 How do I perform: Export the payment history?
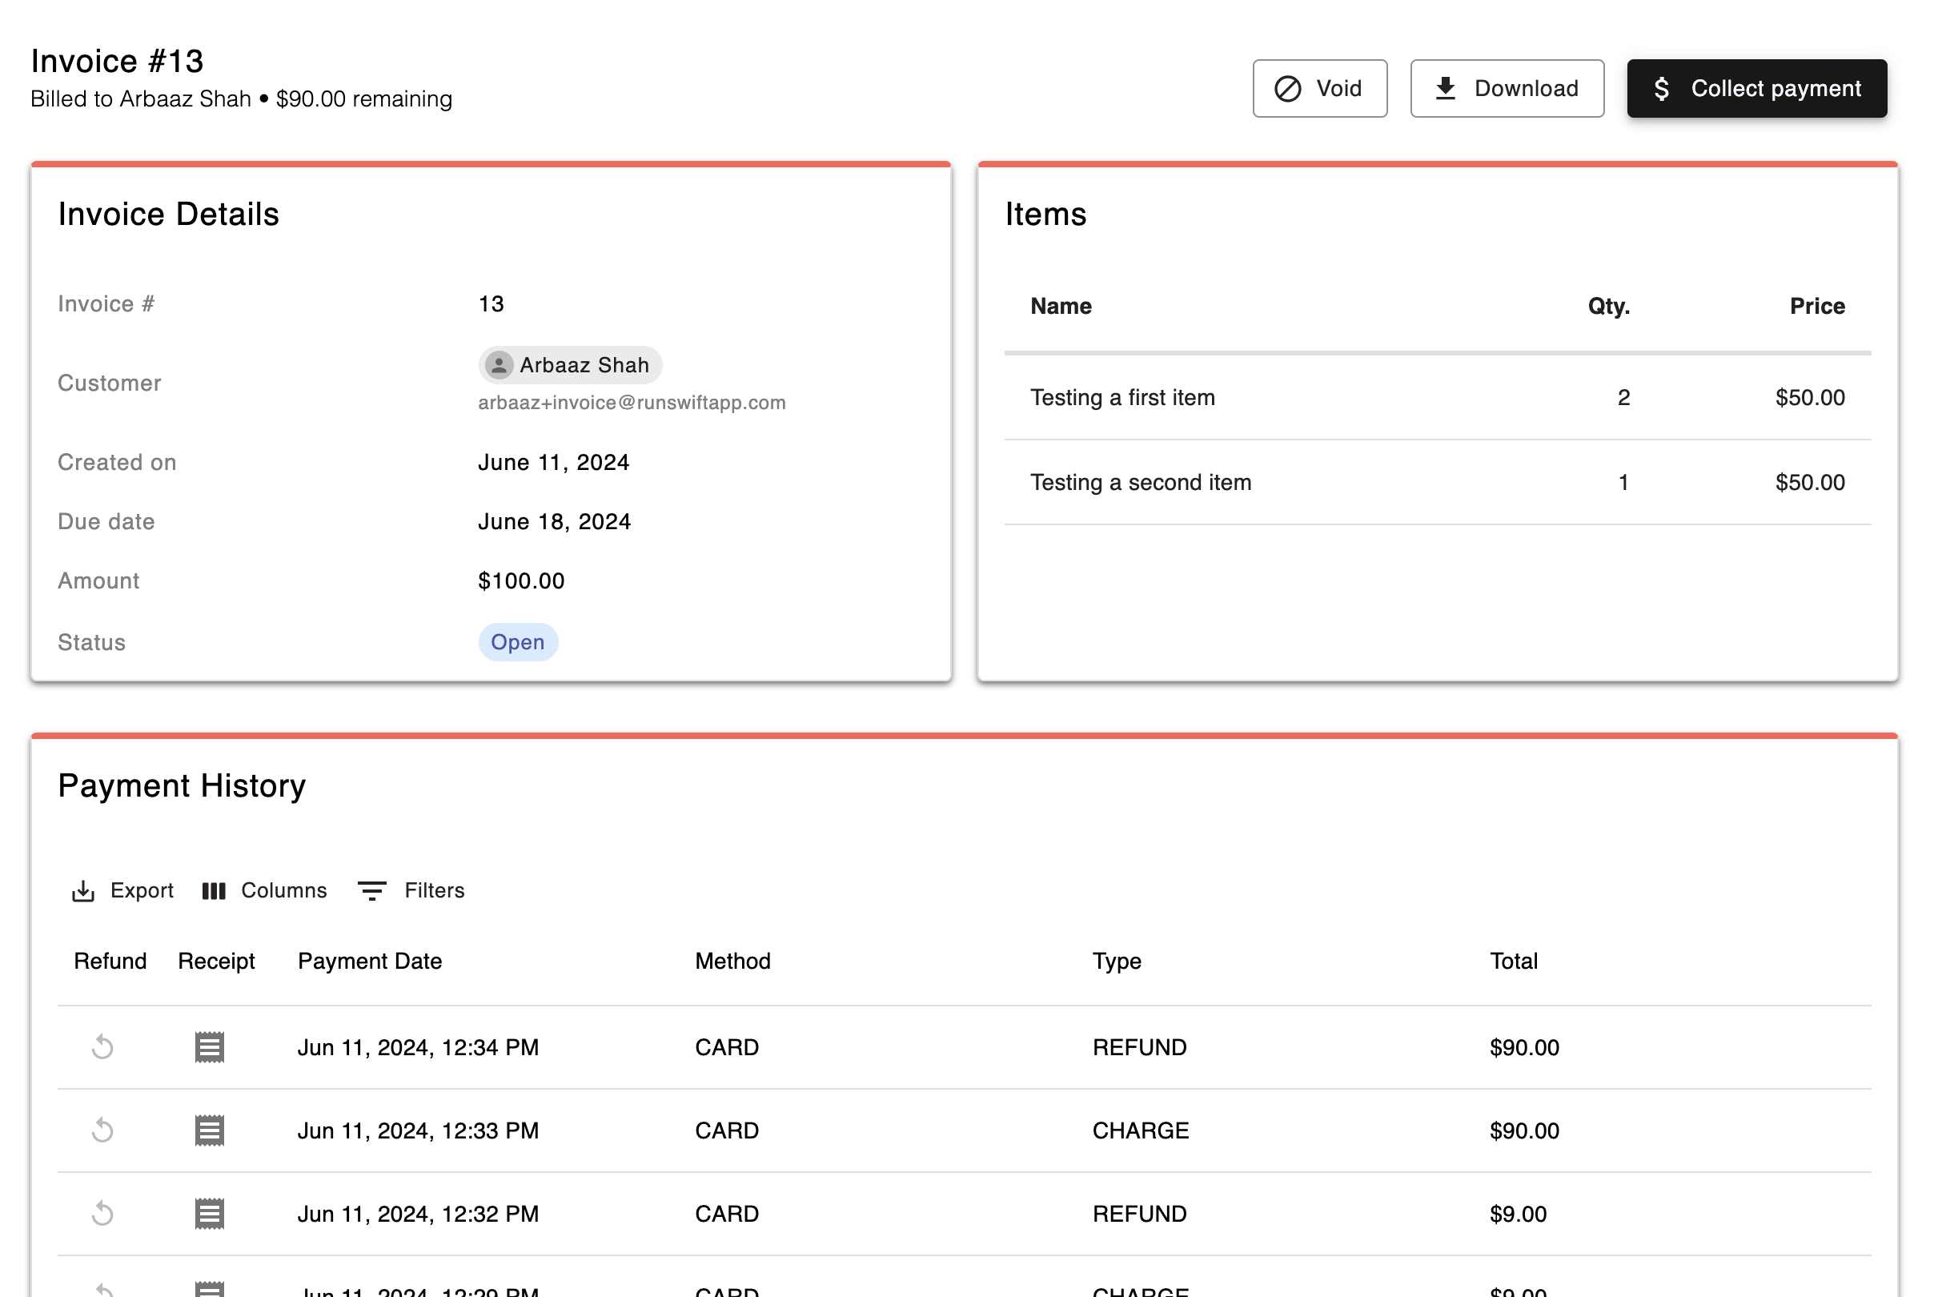(x=122, y=890)
